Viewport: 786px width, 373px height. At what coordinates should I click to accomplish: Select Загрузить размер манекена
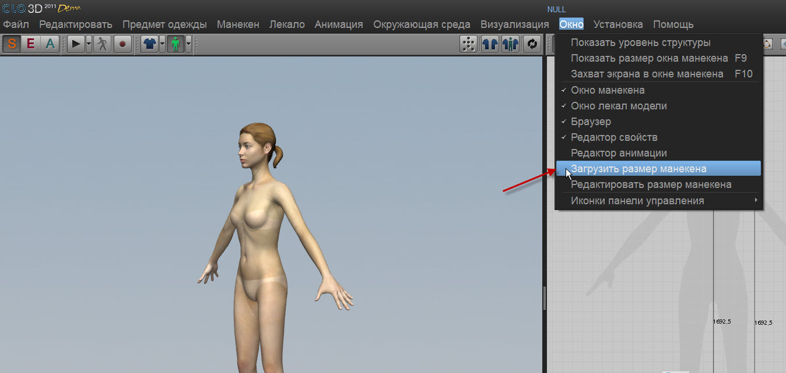click(658, 169)
